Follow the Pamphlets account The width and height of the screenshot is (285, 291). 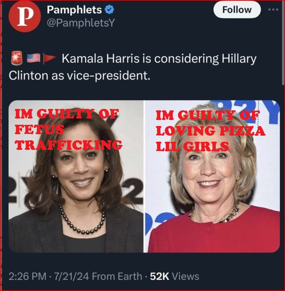(x=237, y=10)
